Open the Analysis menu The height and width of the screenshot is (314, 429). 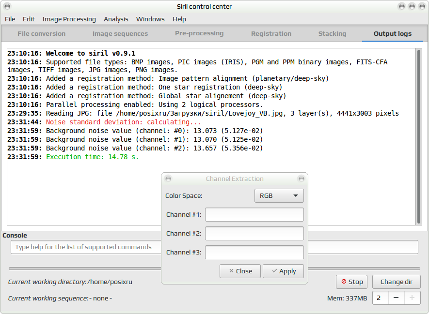pyautogui.click(x=116, y=19)
